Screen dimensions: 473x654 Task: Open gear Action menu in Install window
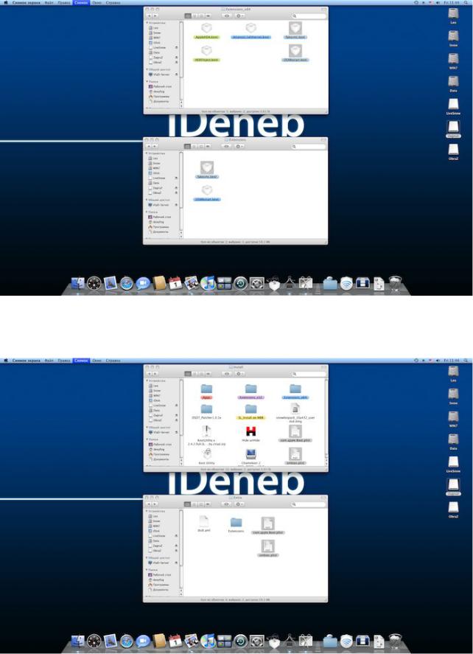pyautogui.click(x=240, y=374)
